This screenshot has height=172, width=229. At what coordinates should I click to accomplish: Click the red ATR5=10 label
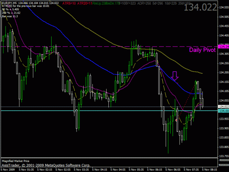[69, 3]
